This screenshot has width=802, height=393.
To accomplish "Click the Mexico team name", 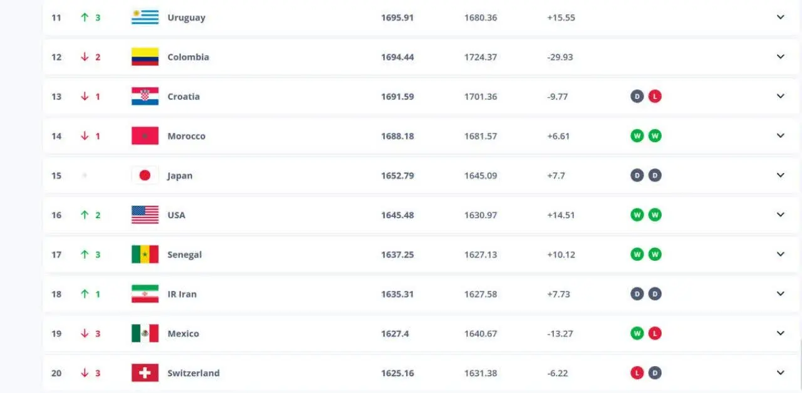I will (x=183, y=333).
